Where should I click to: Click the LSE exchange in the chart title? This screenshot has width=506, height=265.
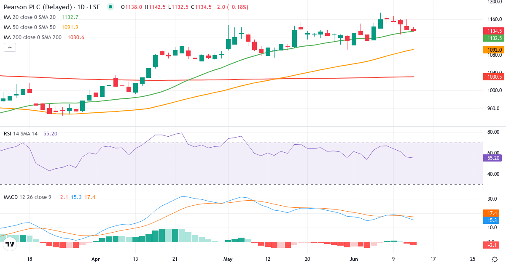[94, 7]
